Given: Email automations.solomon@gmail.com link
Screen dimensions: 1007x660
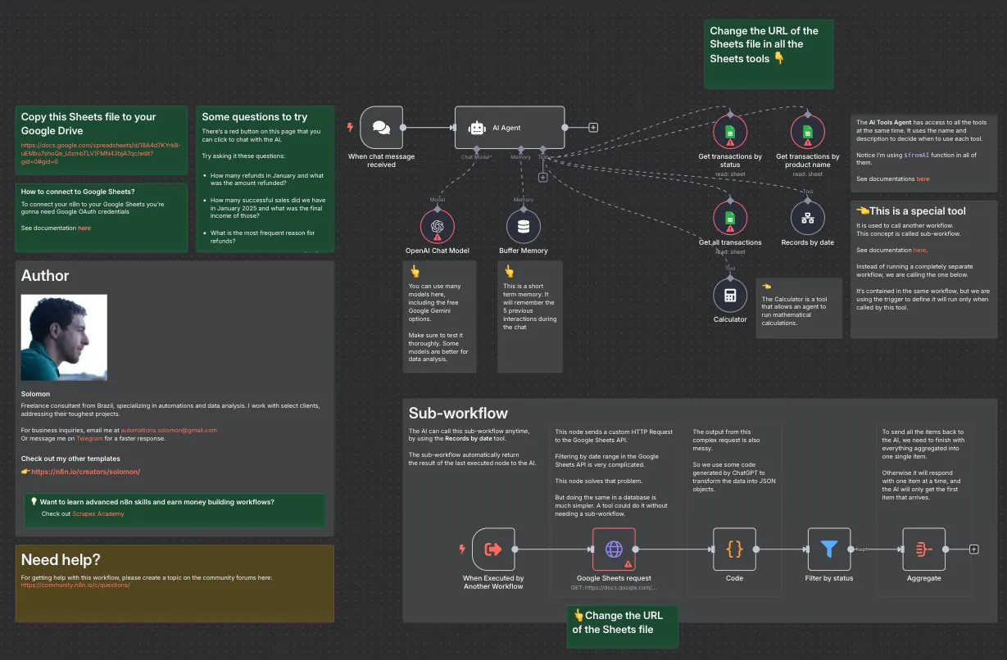Looking at the screenshot, I should [169, 430].
